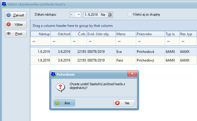The width and height of the screenshot is (197, 121).
Task: Open the date comparison operator dropdown
Action: coord(75,14)
